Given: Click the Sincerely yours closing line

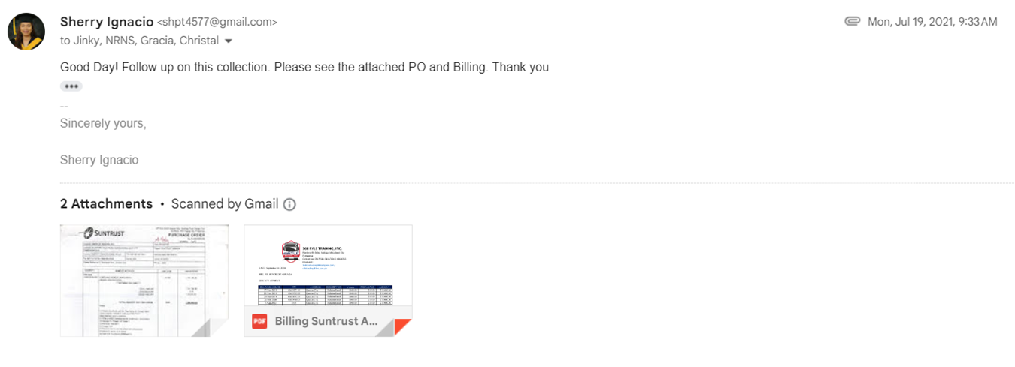Looking at the screenshot, I should coord(103,123).
